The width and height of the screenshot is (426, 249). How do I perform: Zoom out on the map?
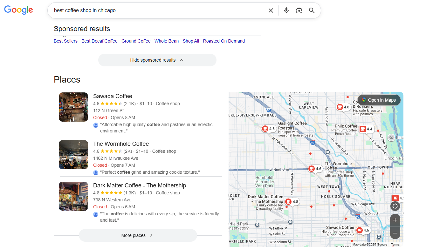395,233
